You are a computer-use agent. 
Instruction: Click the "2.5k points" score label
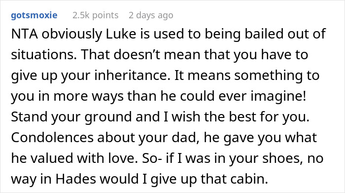click(x=95, y=15)
